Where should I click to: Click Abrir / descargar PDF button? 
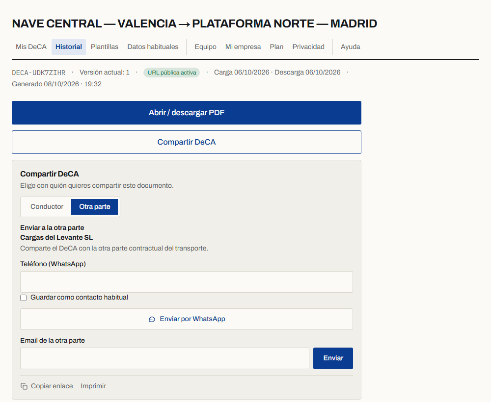187,113
